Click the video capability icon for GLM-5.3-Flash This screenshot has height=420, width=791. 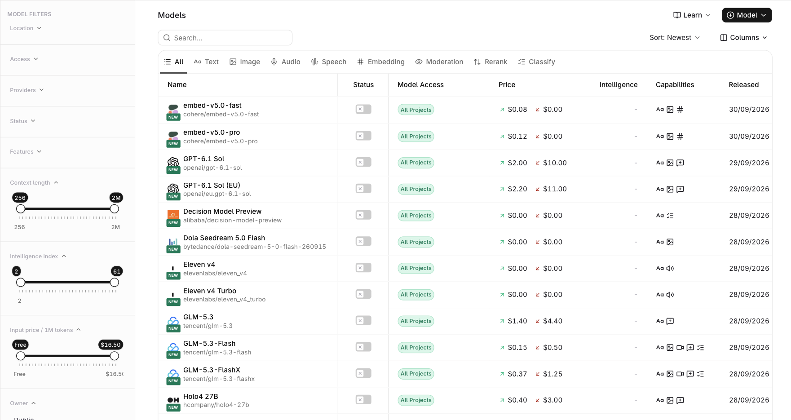click(x=680, y=348)
